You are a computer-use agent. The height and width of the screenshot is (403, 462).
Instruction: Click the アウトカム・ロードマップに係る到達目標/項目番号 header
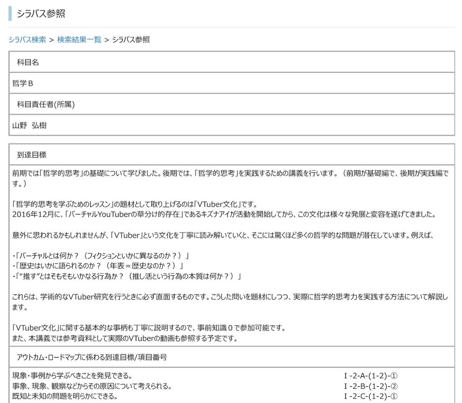coord(232,357)
